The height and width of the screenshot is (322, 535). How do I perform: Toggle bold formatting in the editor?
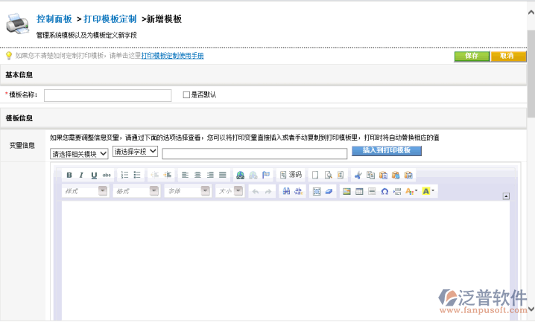point(69,176)
